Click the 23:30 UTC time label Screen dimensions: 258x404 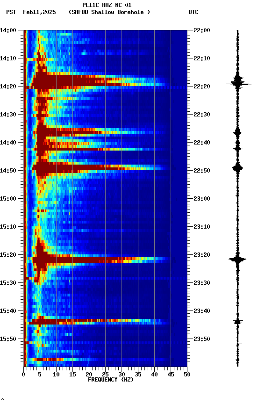pos(202,283)
